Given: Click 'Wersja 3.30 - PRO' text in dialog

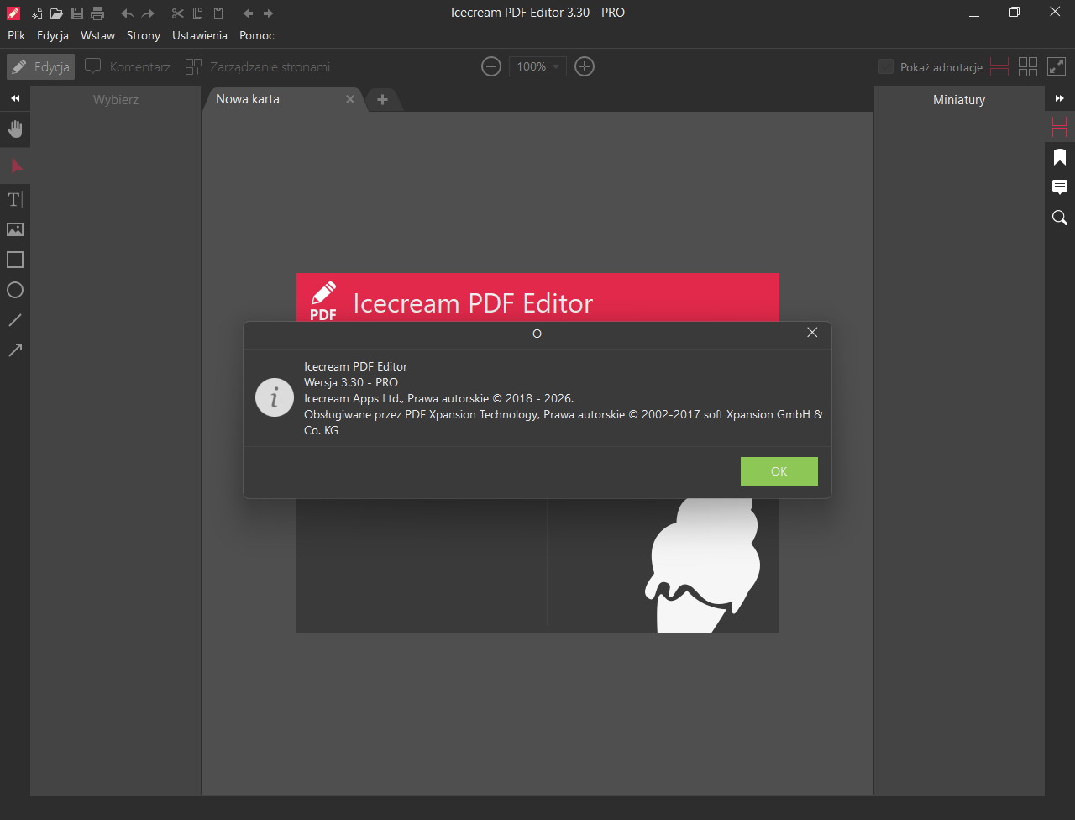Looking at the screenshot, I should pyautogui.click(x=351, y=382).
